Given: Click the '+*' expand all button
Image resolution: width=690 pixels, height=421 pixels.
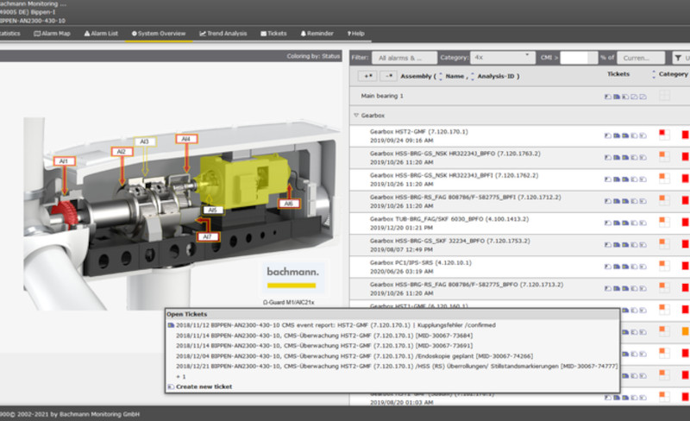Looking at the screenshot, I should tap(367, 76).
